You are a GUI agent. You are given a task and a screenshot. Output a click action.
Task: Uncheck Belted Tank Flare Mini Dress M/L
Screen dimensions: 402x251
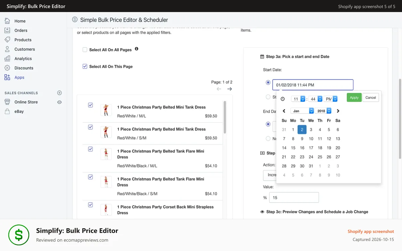point(90,149)
